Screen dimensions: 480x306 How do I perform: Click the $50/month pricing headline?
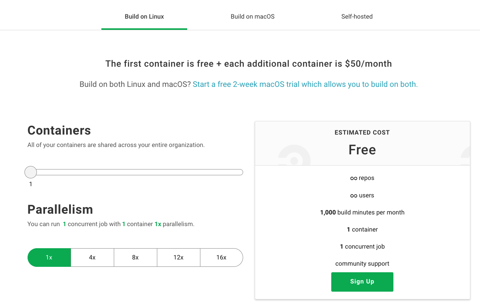point(249,64)
